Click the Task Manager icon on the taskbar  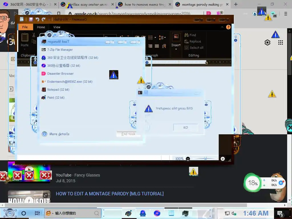(x=185, y=213)
